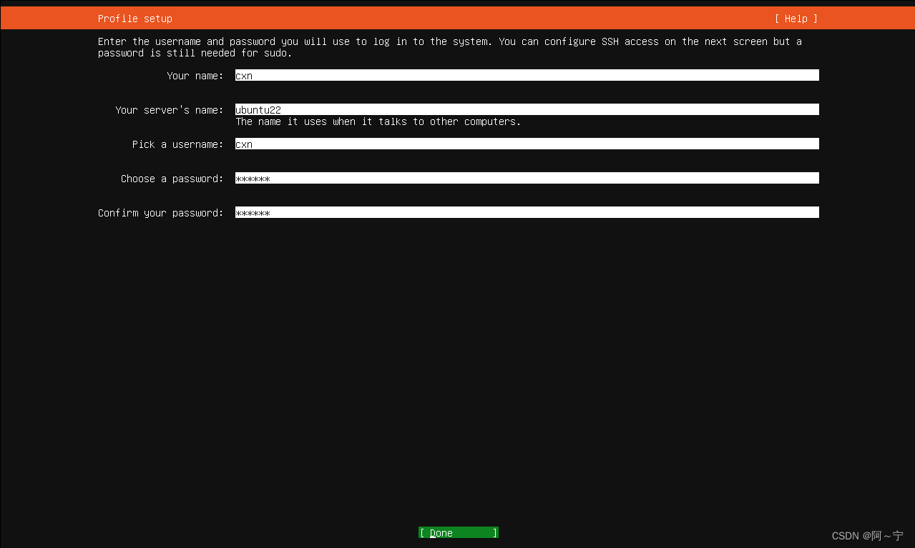The width and height of the screenshot is (915, 548).
Task: Click the "Profile setup" title text
Action: [x=135, y=19]
